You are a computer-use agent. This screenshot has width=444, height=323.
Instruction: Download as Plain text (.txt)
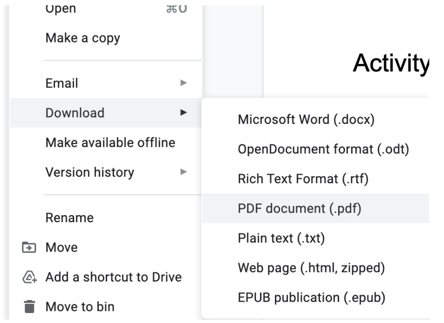pyautogui.click(x=316, y=238)
